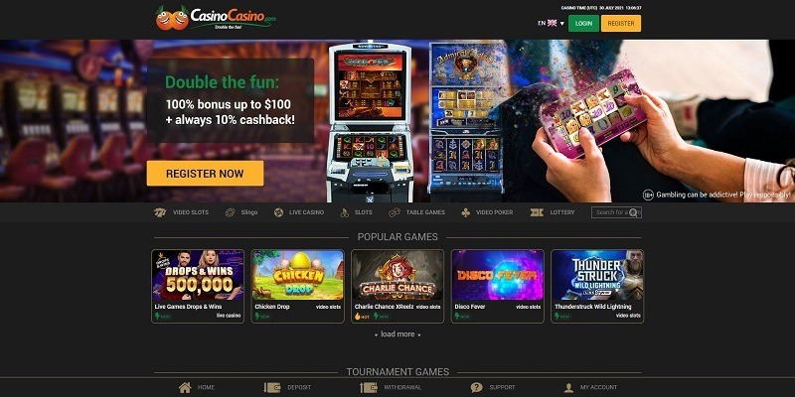Screen dimensions: 795x397
Task: Click the yellow Register button
Action: pyautogui.click(x=620, y=23)
